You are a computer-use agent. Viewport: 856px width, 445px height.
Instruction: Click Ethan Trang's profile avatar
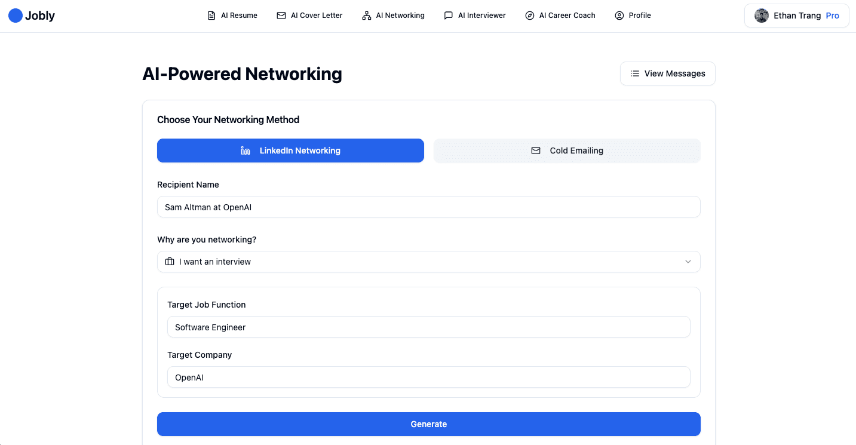pos(762,16)
